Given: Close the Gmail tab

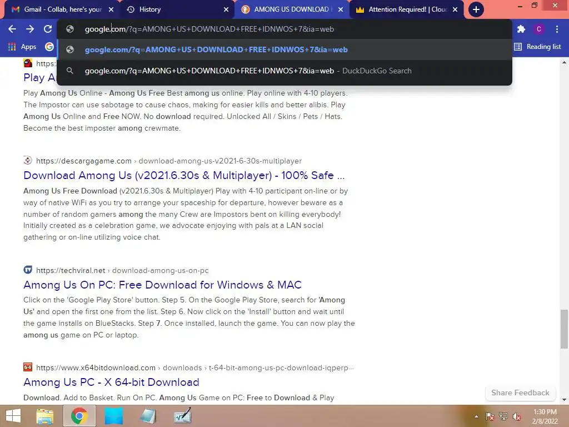Looking at the screenshot, I should click(x=111, y=9).
